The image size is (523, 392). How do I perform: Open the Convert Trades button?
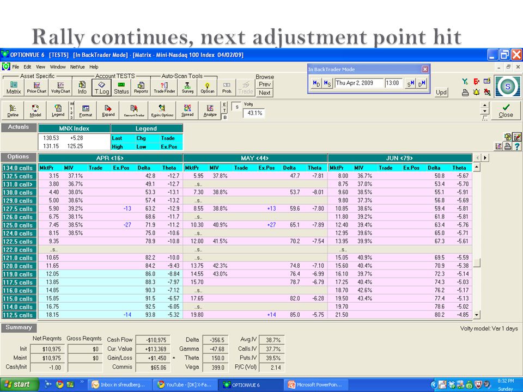pyautogui.click(x=134, y=111)
